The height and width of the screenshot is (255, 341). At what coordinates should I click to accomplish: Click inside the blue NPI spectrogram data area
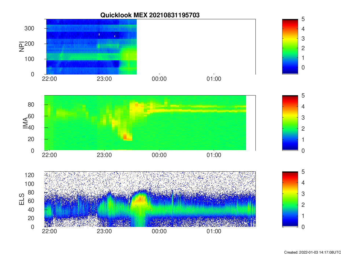pos(91,46)
